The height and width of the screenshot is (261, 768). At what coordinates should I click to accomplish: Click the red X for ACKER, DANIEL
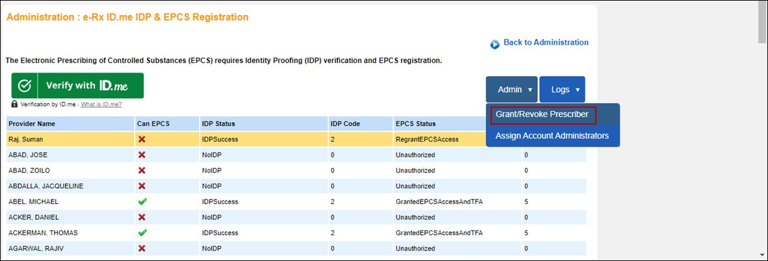[142, 217]
